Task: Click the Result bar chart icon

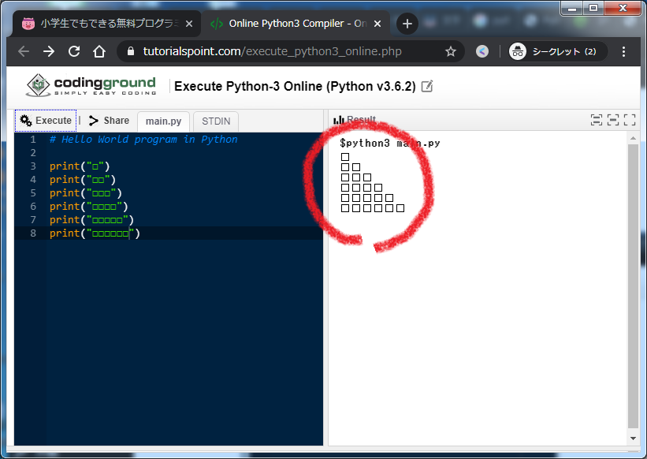Action: click(x=338, y=120)
